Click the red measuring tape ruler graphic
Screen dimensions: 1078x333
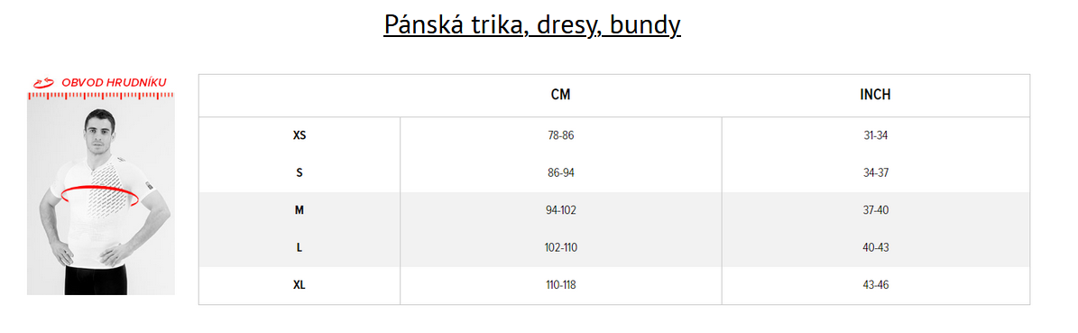pyautogui.click(x=101, y=96)
